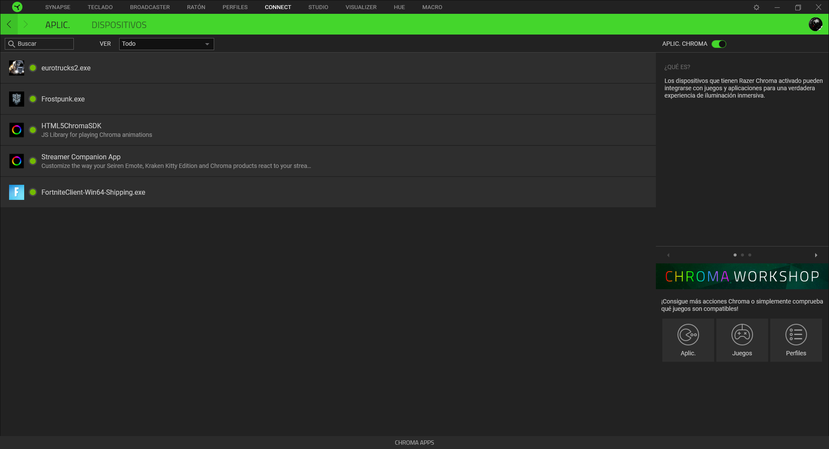Open the user profile avatar

tap(816, 24)
